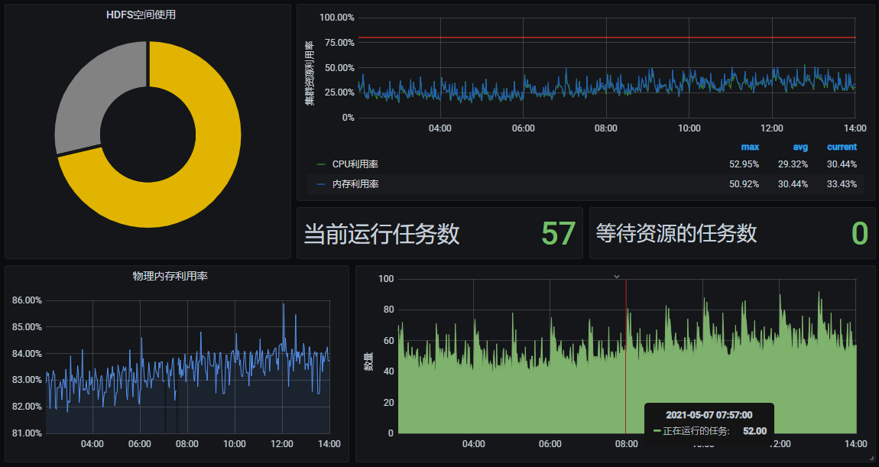The height and width of the screenshot is (467, 879).
Task: Click the tooltip value 52.00
Action: click(754, 431)
